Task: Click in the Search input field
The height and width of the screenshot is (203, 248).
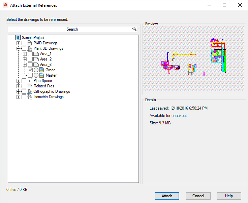Action: (x=72, y=29)
